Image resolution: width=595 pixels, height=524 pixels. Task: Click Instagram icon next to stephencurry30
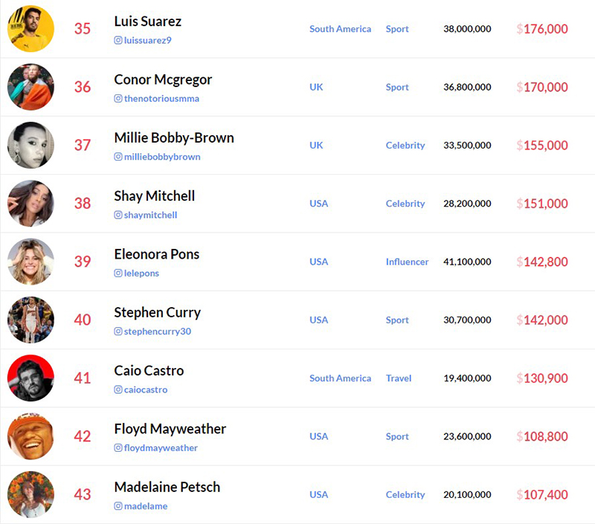pyautogui.click(x=118, y=331)
